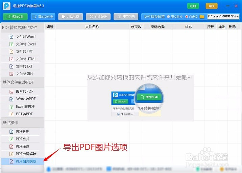This screenshot has width=242, height=173.
Task: Click the icon beside PDF密码解除
Action: pyautogui.click(x=11, y=154)
